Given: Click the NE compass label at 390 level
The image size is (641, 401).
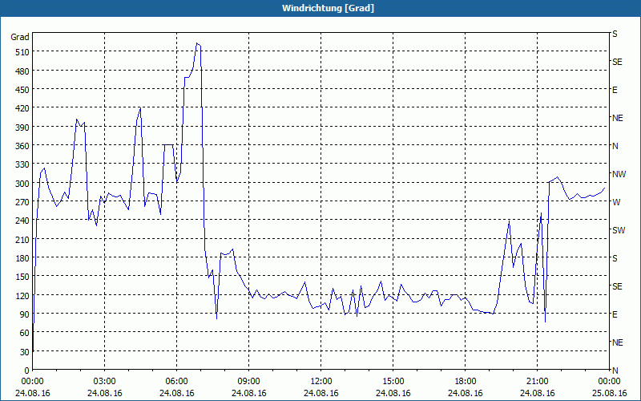Looking at the screenshot, I should tap(617, 118).
